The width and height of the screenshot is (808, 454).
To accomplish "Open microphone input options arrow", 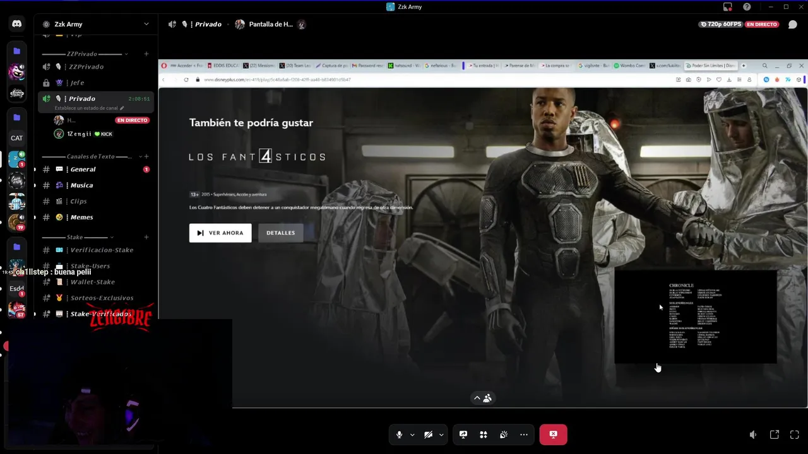I will tap(412, 434).
